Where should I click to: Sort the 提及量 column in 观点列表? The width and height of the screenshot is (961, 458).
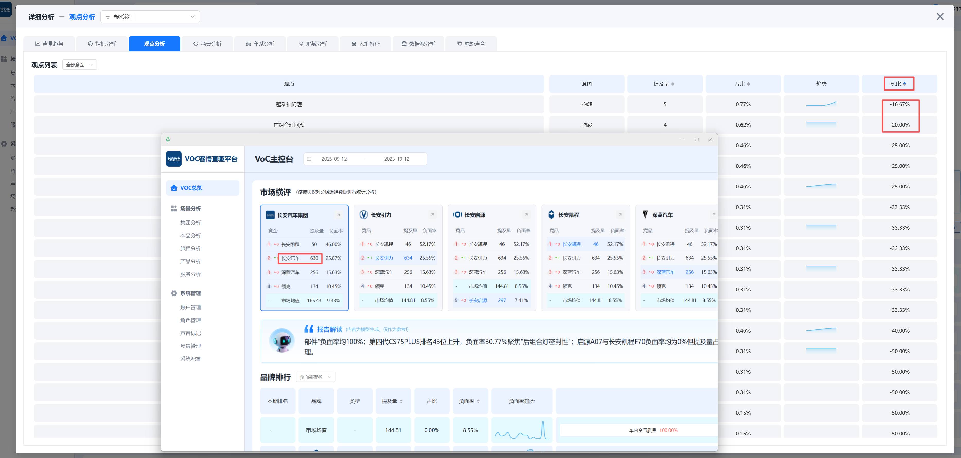coord(673,84)
